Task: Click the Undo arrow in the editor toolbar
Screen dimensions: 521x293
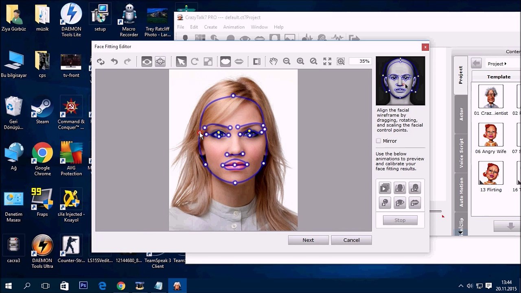Action: coord(114,61)
